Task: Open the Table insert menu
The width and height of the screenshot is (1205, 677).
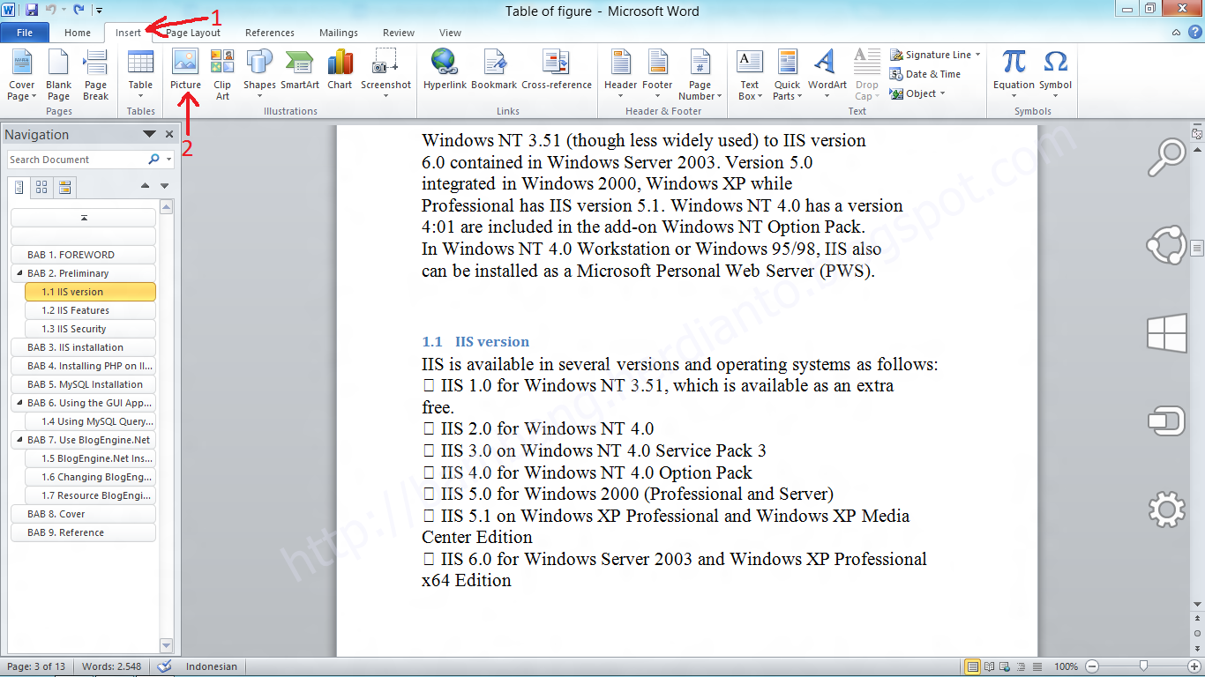Action: (x=140, y=76)
